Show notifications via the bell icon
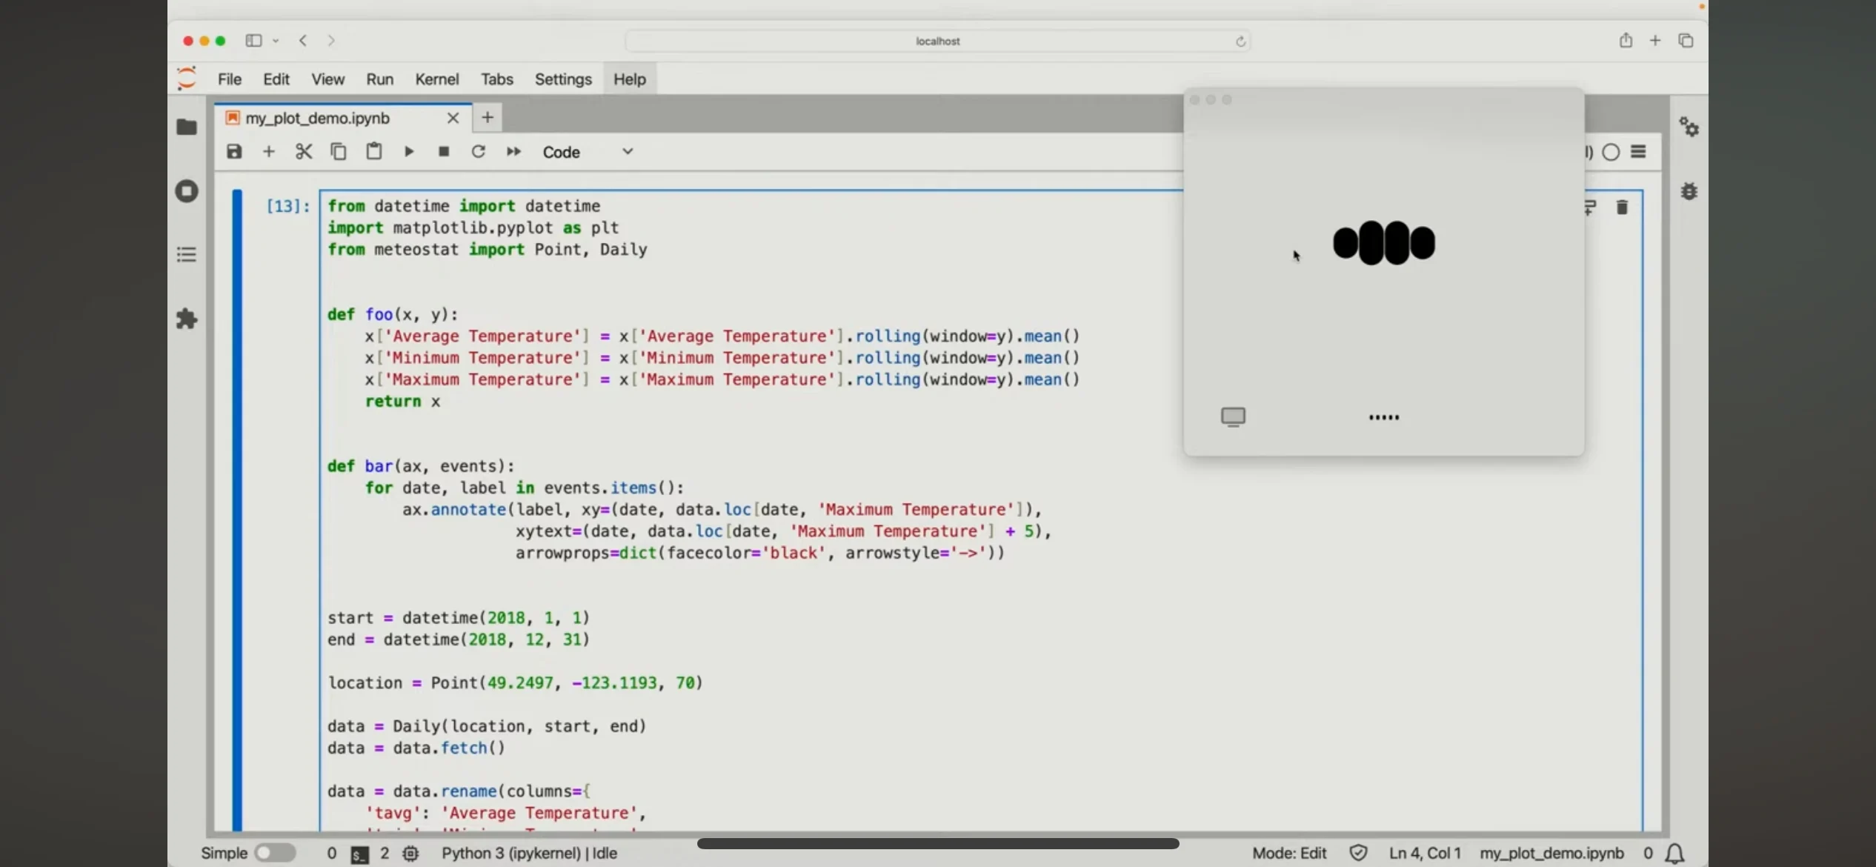The height and width of the screenshot is (867, 1876). [1674, 854]
